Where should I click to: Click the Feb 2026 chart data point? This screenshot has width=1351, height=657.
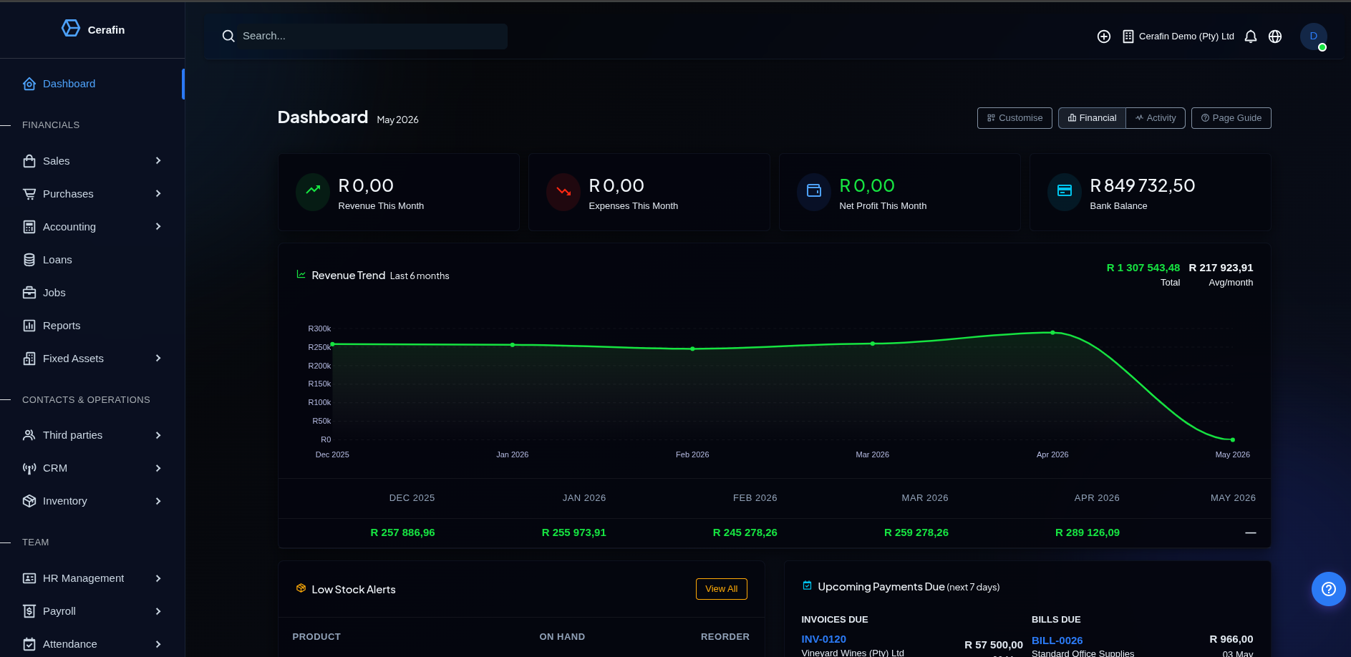coord(692,349)
